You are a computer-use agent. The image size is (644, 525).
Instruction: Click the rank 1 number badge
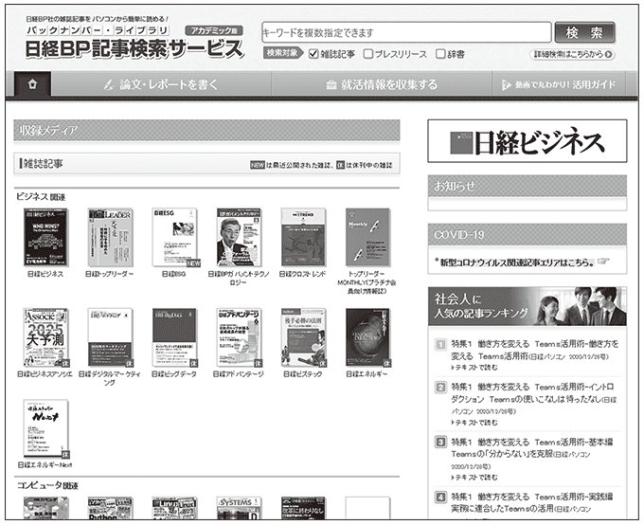click(440, 344)
